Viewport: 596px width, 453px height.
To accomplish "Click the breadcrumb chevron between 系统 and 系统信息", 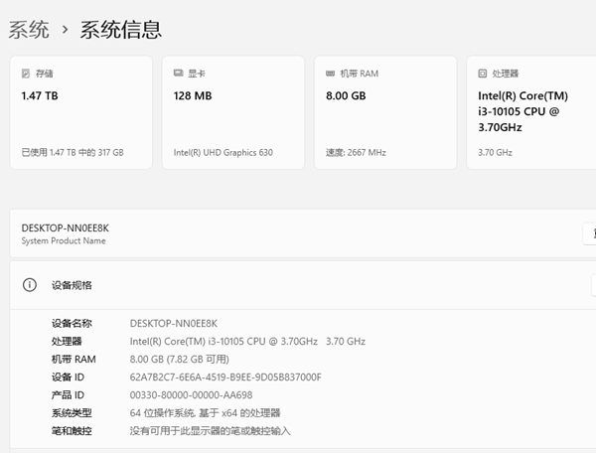I will [x=65, y=31].
